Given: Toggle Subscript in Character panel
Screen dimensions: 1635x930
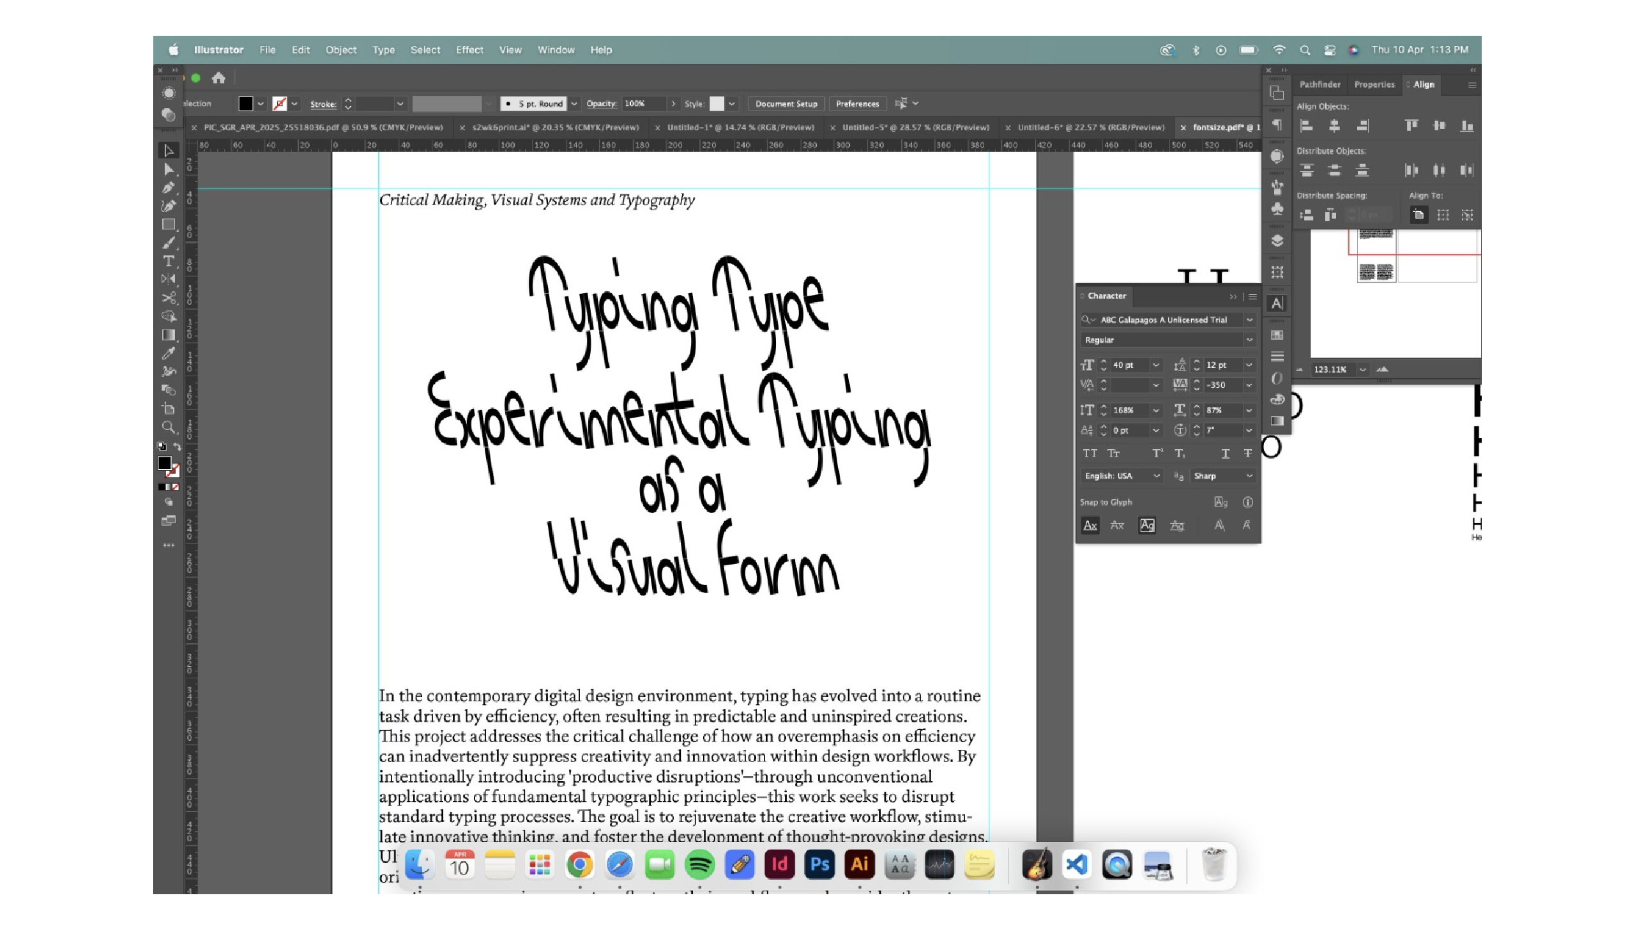Looking at the screenshot, I should click(1180, 454).
